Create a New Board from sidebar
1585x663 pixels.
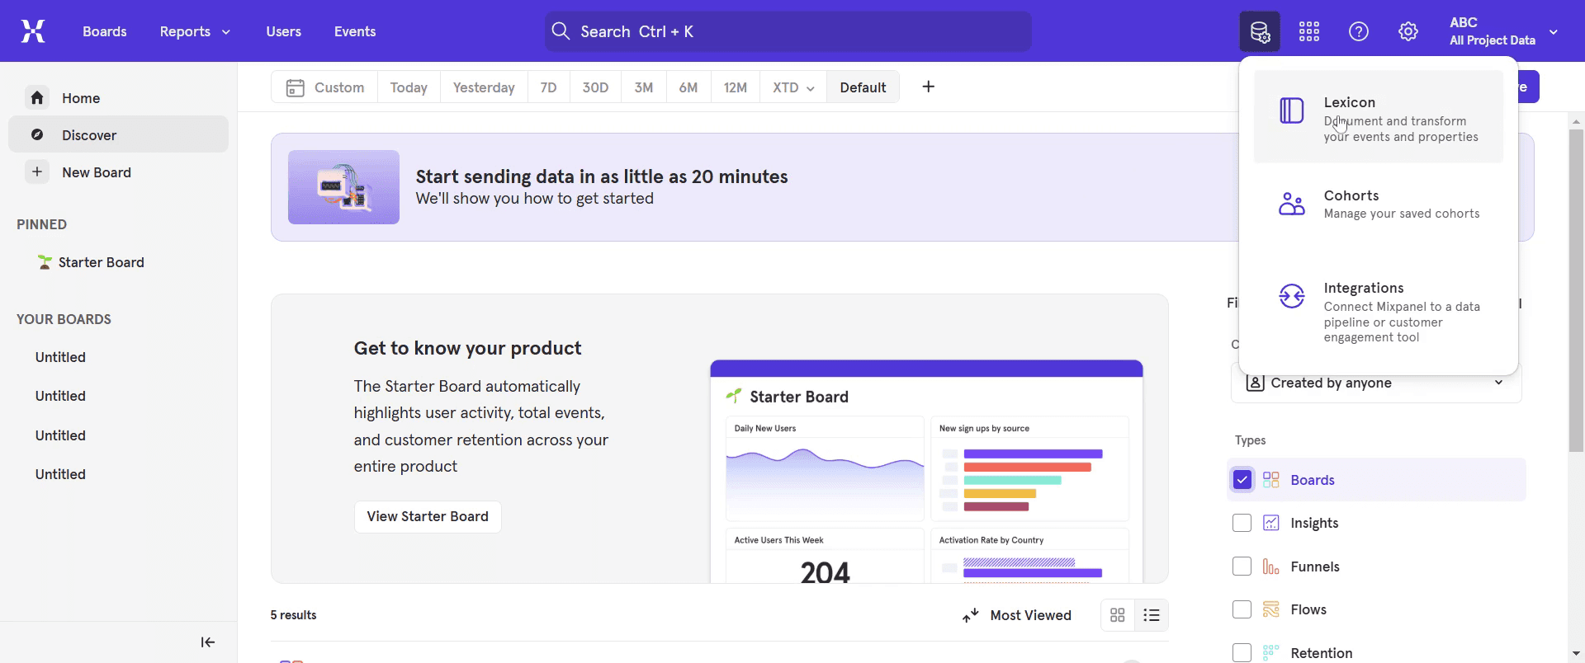pyautogui.click(x=118, y=172)
